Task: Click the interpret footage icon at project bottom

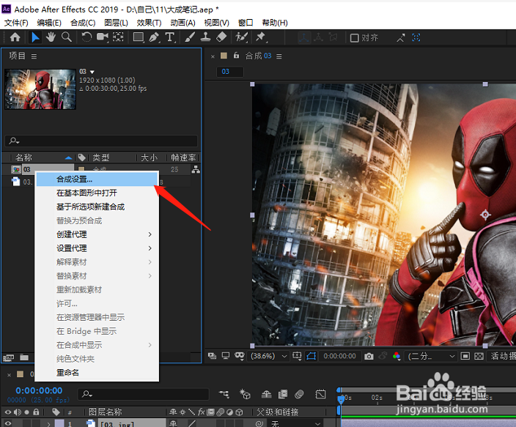Action: 8,357
